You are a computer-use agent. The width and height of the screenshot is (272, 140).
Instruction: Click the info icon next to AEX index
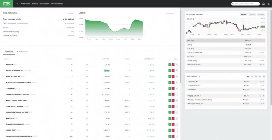[x=192, y=45]
